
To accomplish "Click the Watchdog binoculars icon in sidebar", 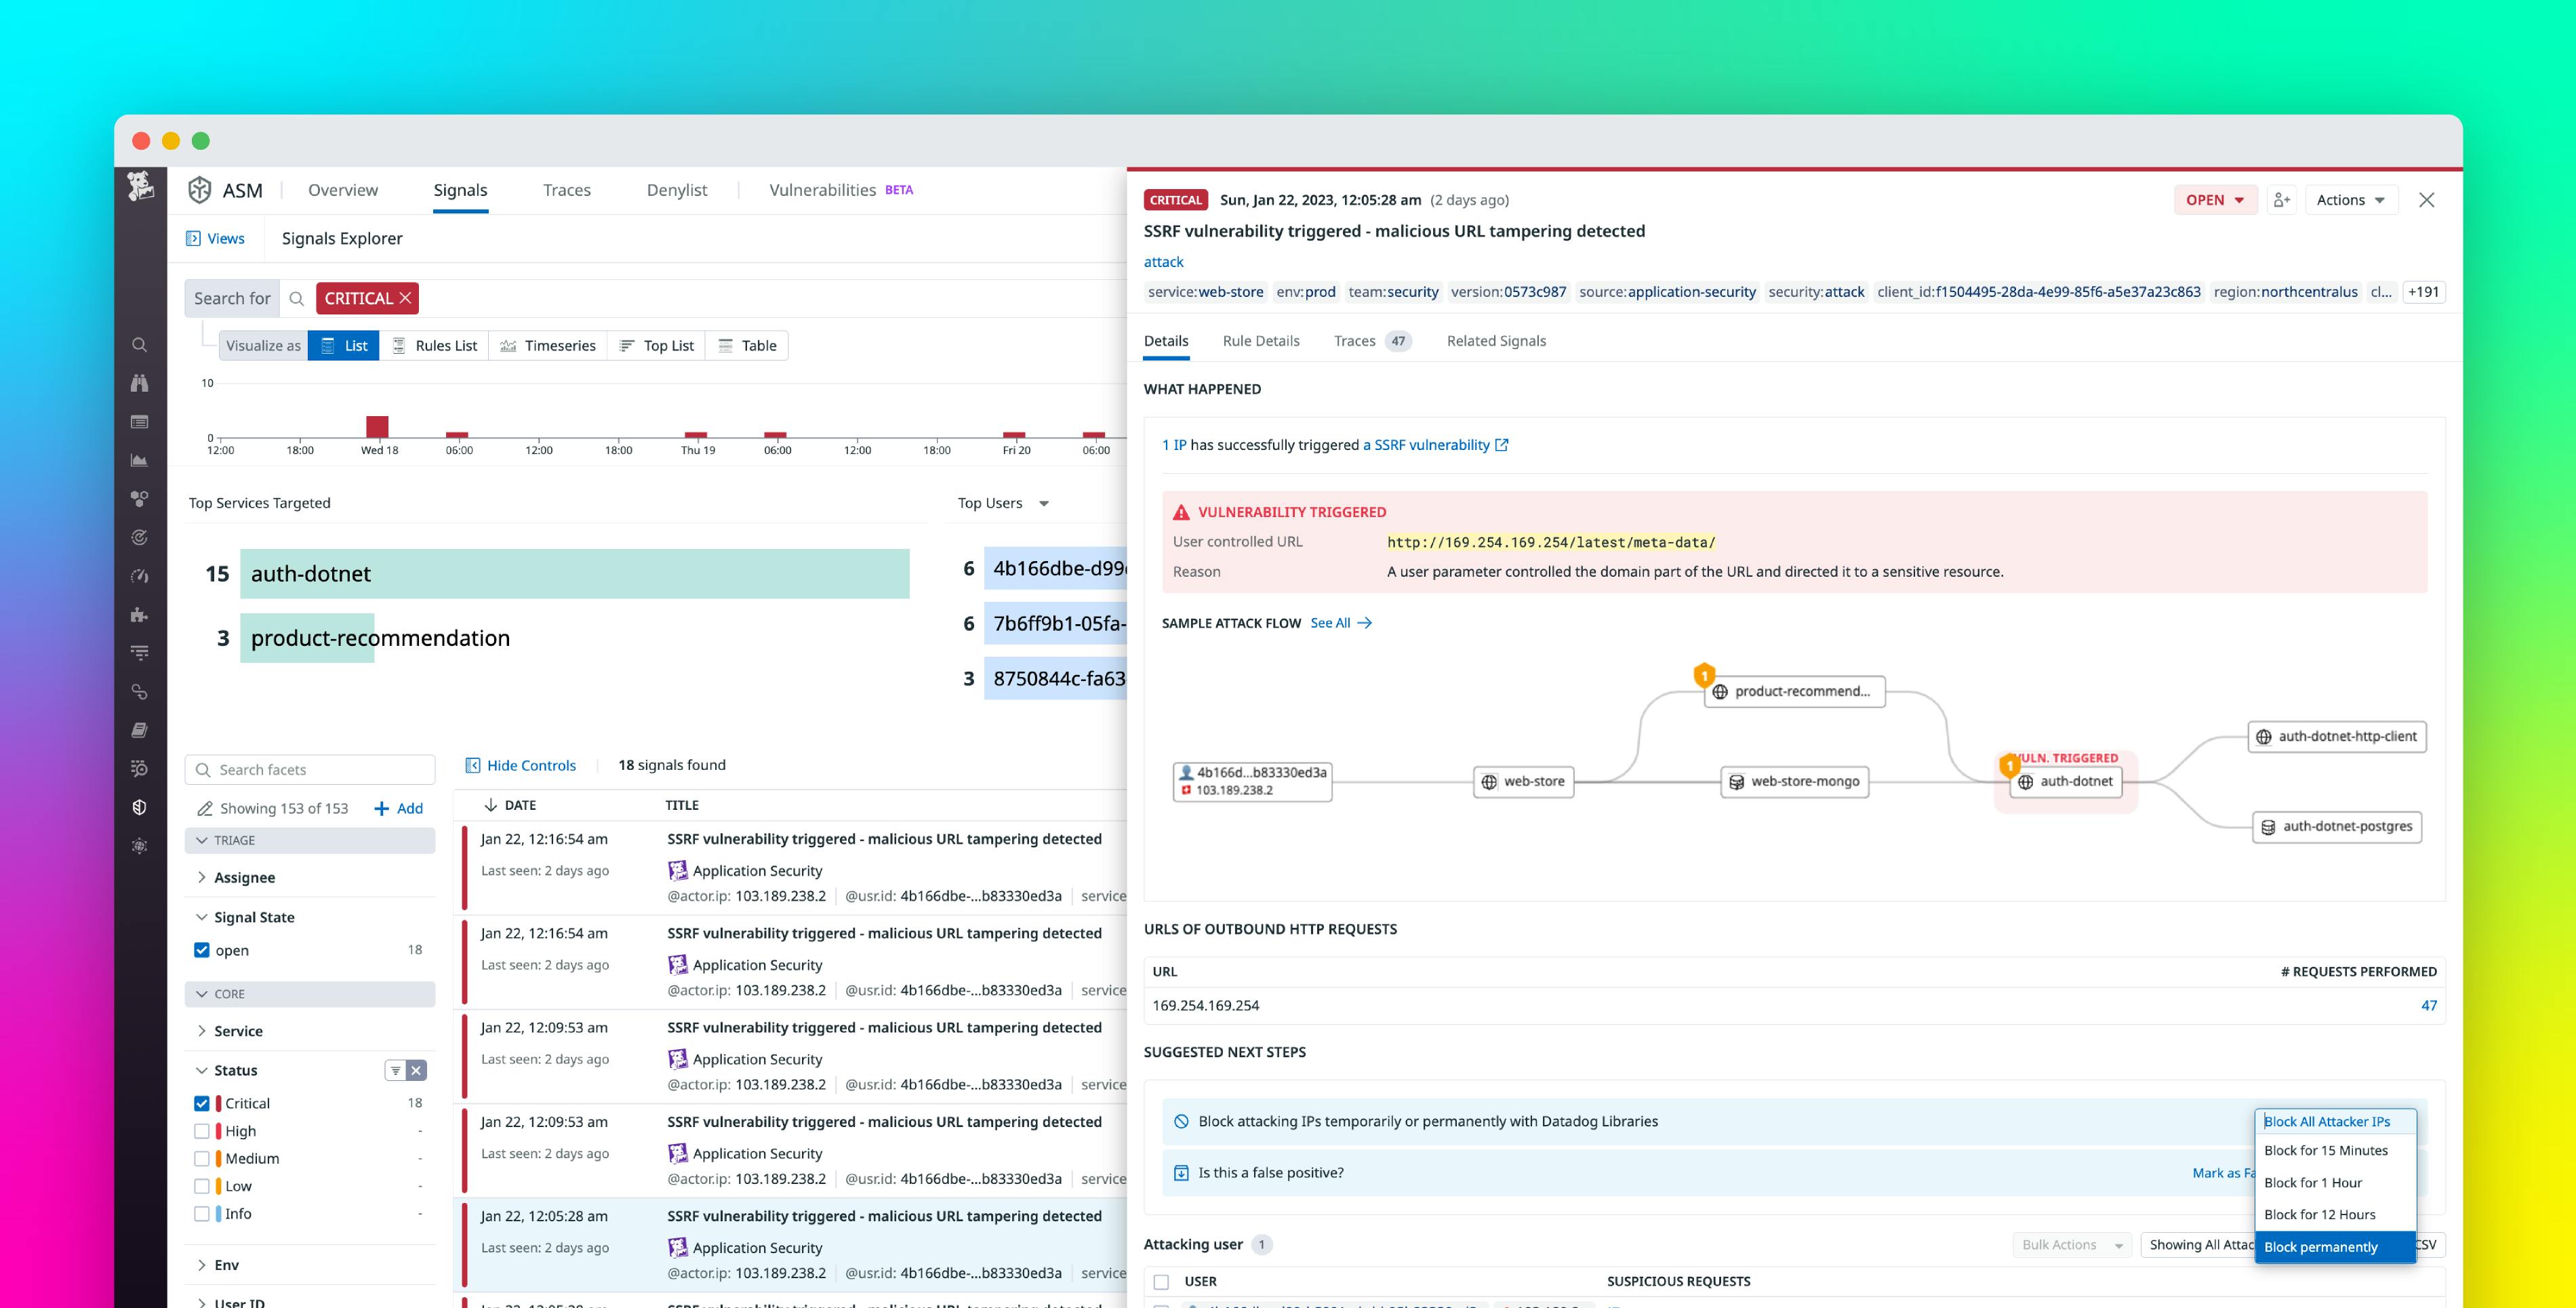I will [x=140, y=383].
